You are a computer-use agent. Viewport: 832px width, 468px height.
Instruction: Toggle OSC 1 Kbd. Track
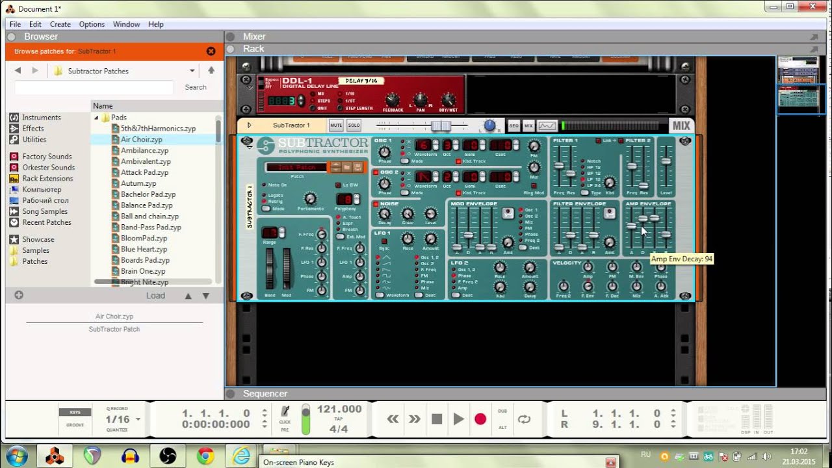(x=458, y=161)
